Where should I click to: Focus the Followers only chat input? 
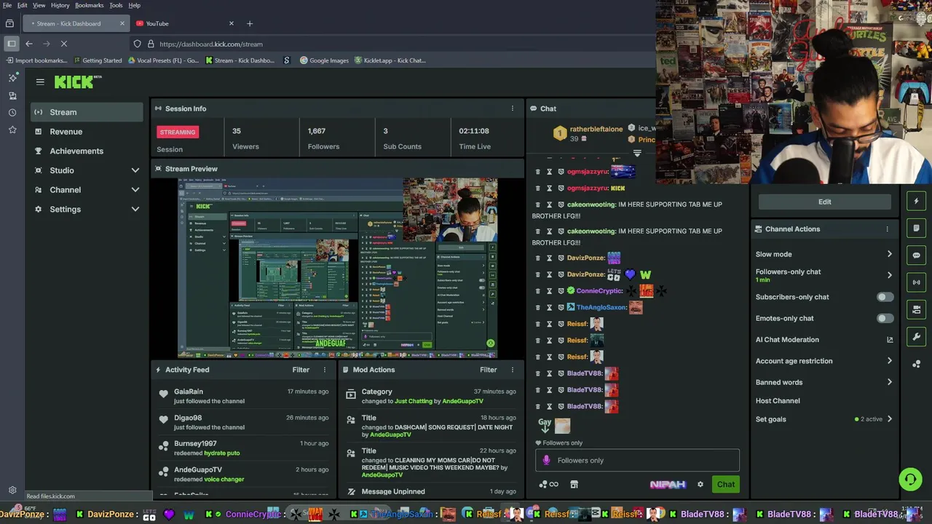pos(637,460)
